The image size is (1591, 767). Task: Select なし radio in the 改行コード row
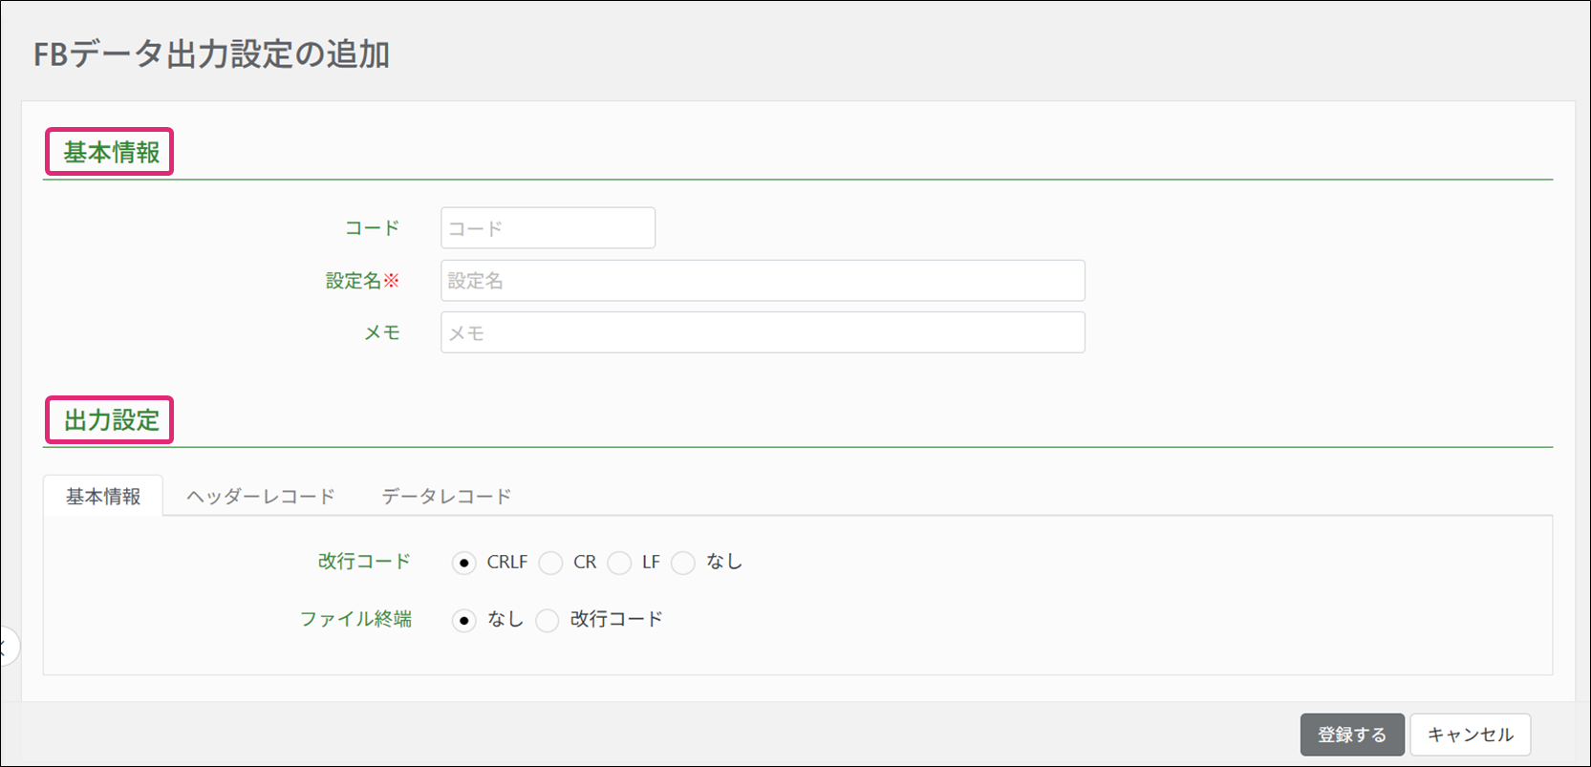click(683, 563)
